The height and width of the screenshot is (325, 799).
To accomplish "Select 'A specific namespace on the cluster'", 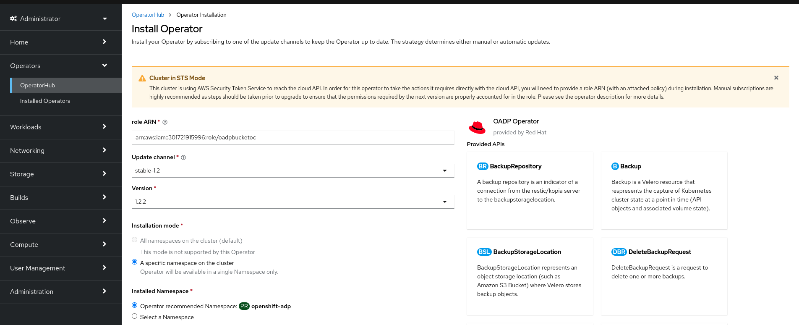I will pyautogui.click(x=135, y=262).
